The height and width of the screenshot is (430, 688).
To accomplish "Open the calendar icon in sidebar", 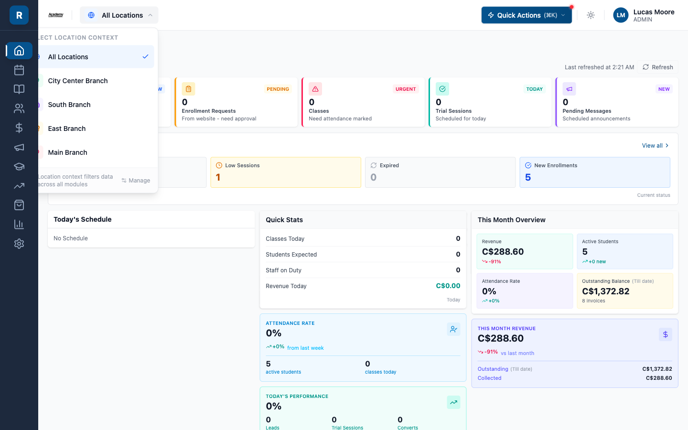I will click(x=19, y=70).
